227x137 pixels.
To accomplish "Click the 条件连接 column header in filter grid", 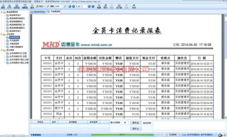I will point(93,122).
